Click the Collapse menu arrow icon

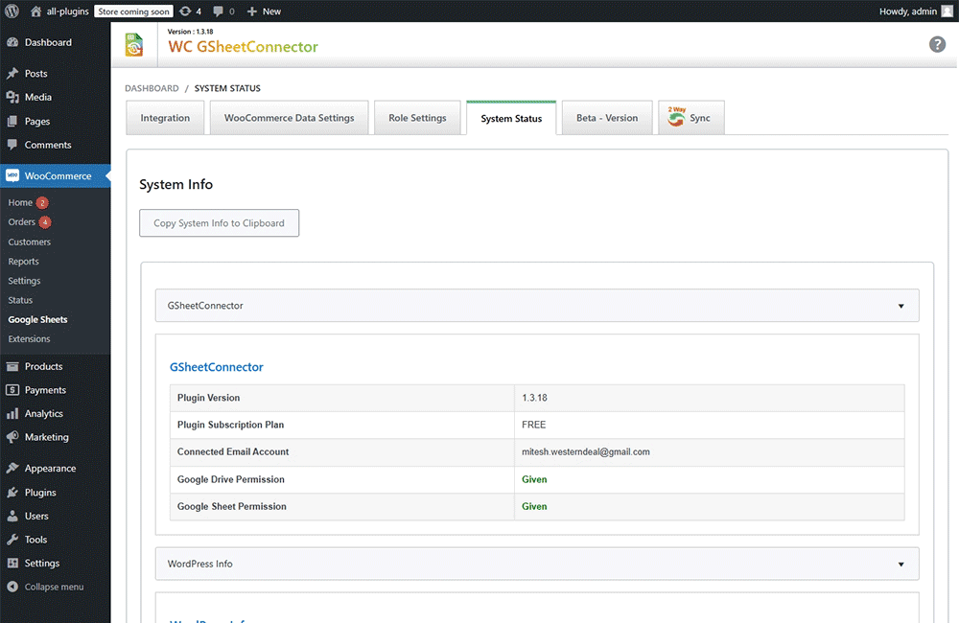12,587
